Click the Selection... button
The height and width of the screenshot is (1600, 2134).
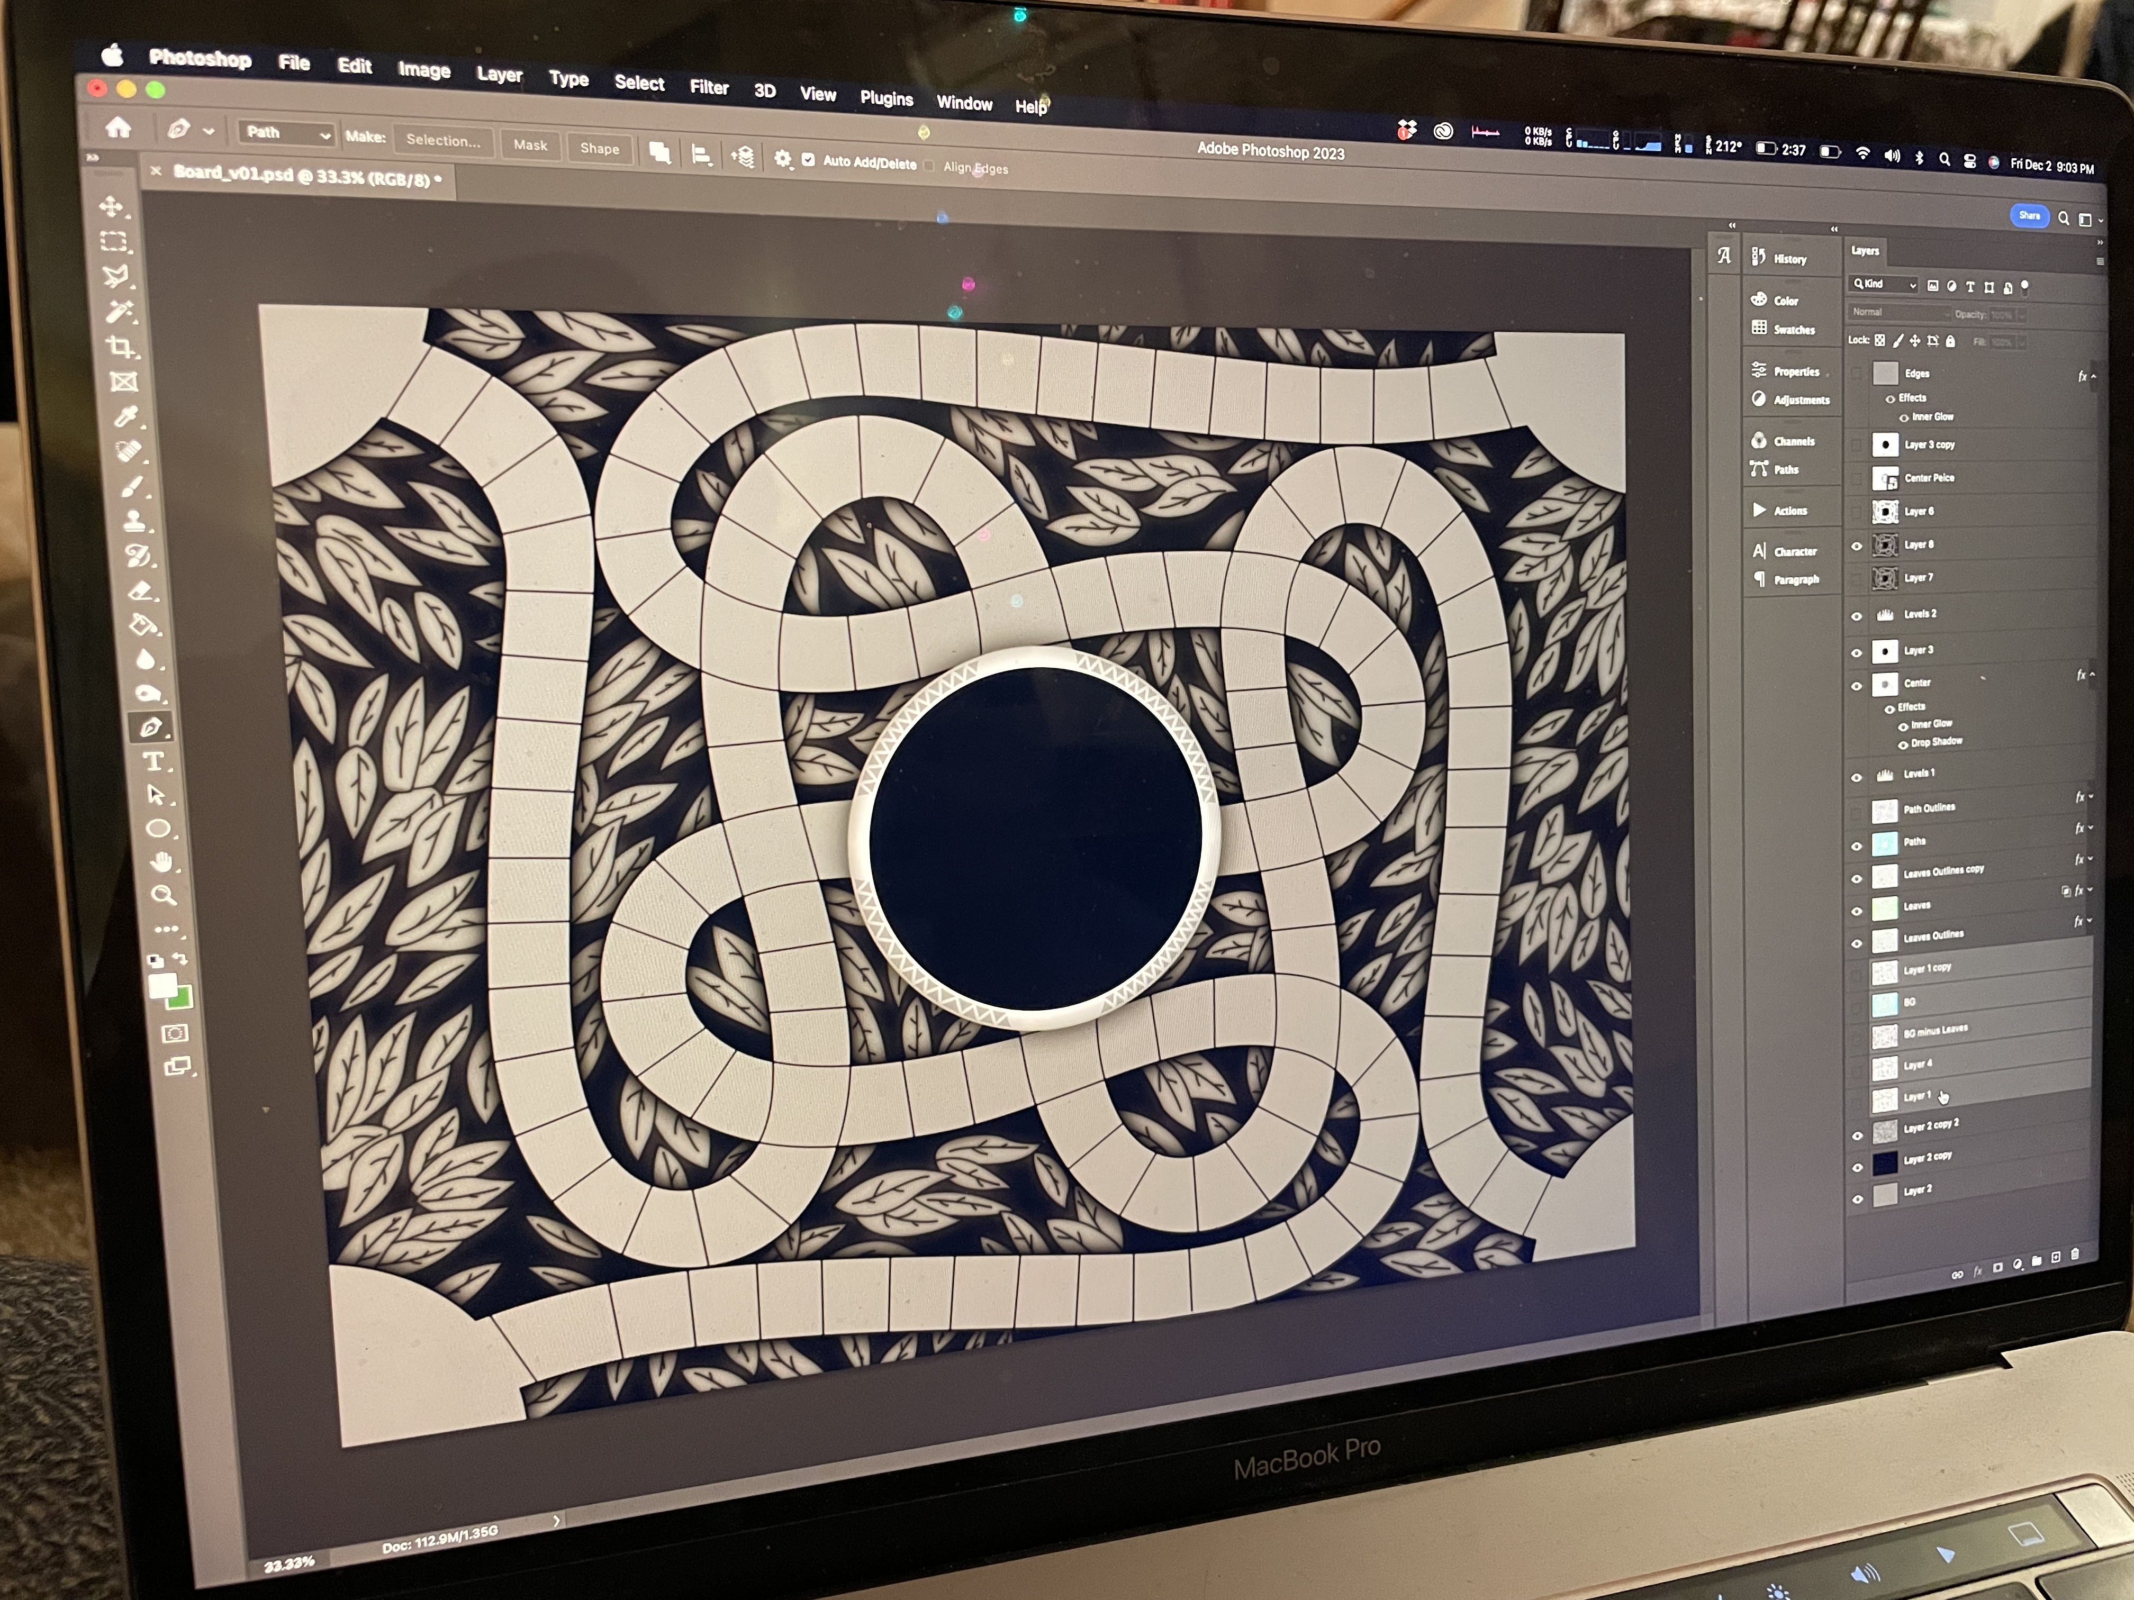[443, 141]
